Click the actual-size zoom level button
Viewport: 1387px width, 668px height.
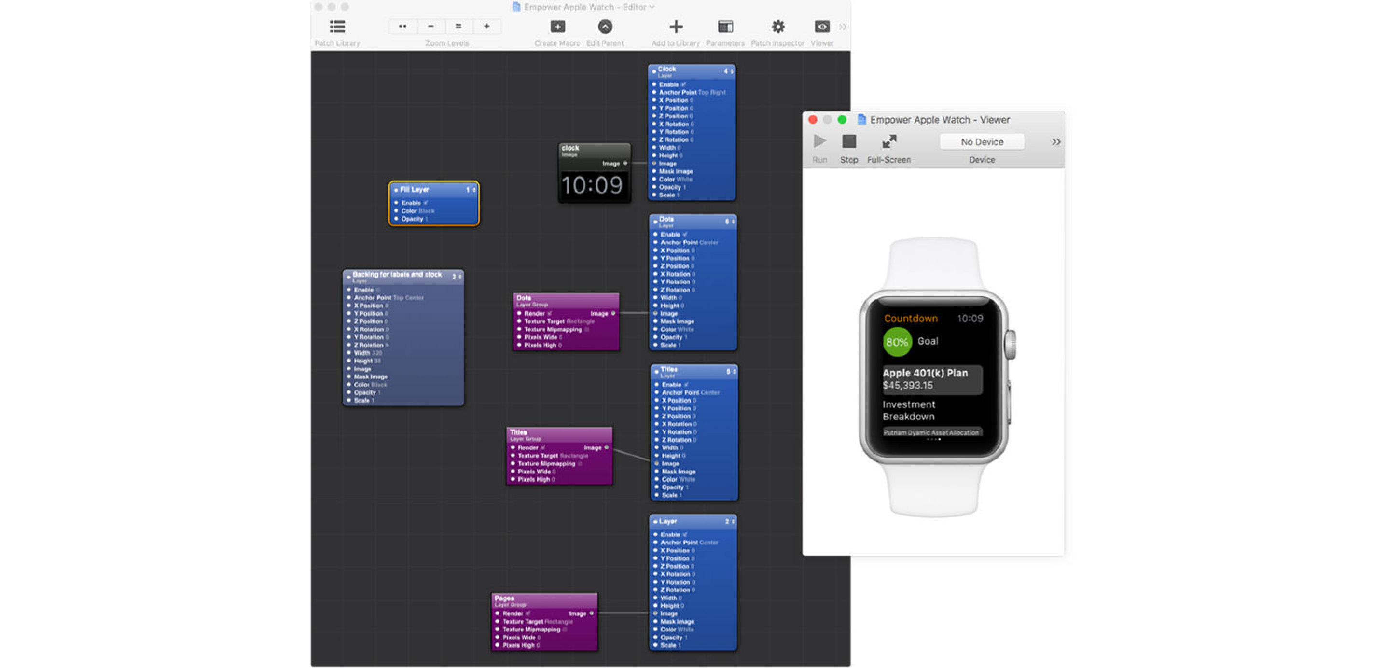(x=458, y=27)
